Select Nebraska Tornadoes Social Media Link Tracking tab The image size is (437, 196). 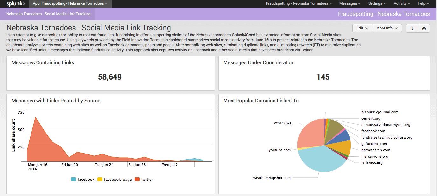pos(48,14)
